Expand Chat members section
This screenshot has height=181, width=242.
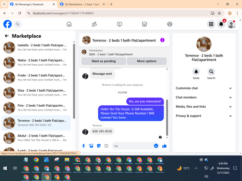(204, 97)
